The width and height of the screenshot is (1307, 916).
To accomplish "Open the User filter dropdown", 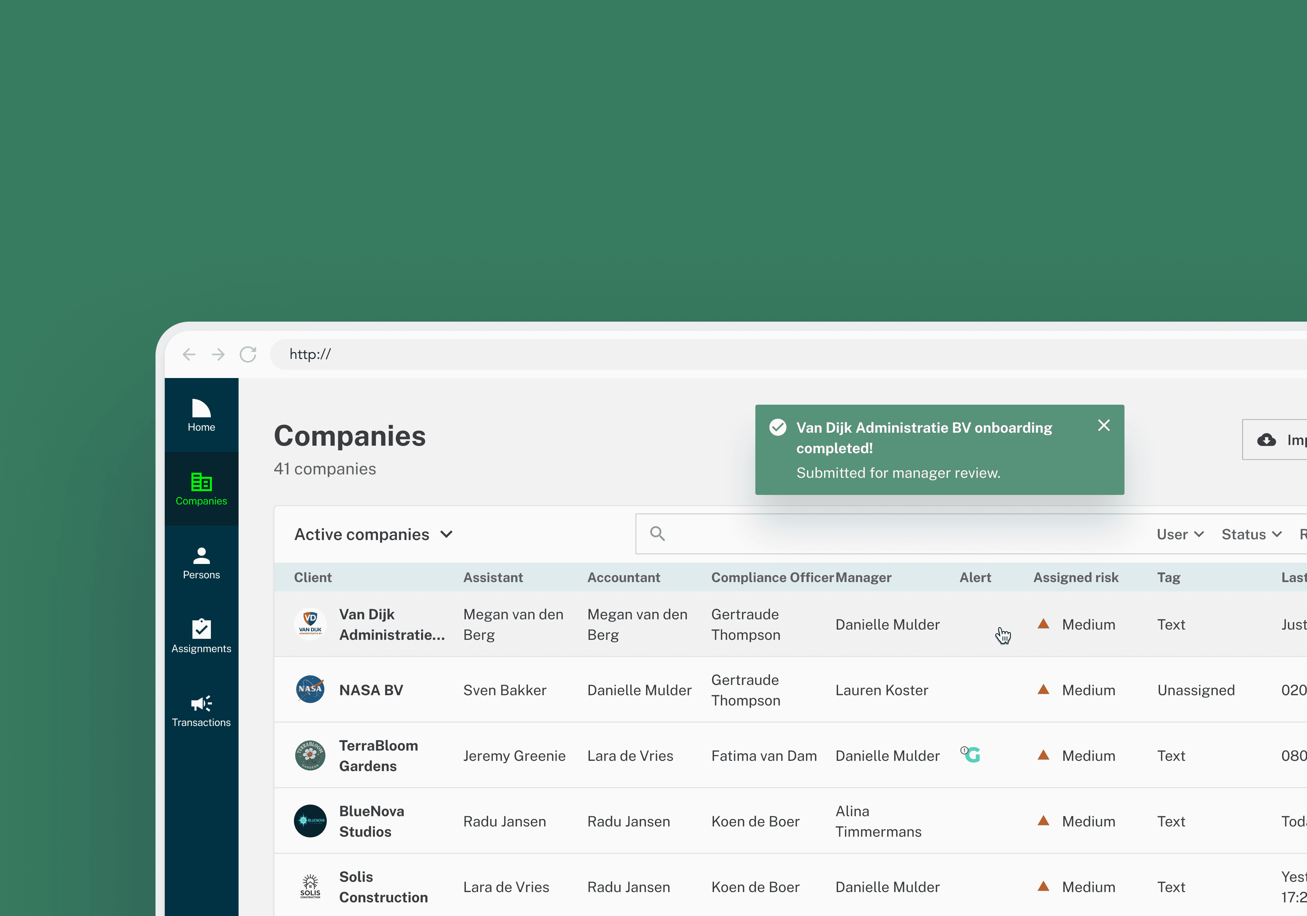I will coord(1180,535).
